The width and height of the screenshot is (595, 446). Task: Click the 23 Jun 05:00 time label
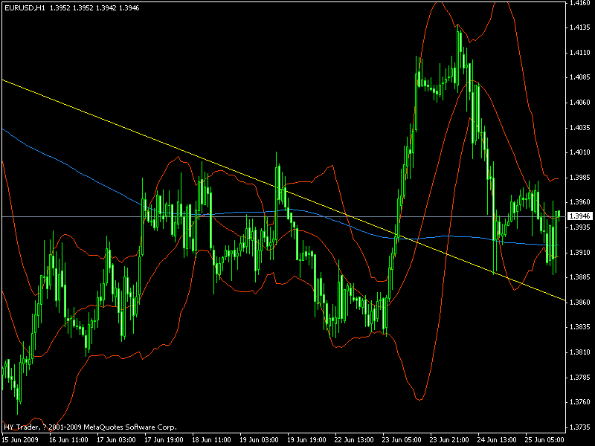coord(402,440)
